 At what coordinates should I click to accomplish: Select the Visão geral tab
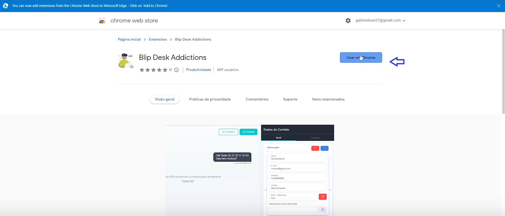(x=164, y=99)
